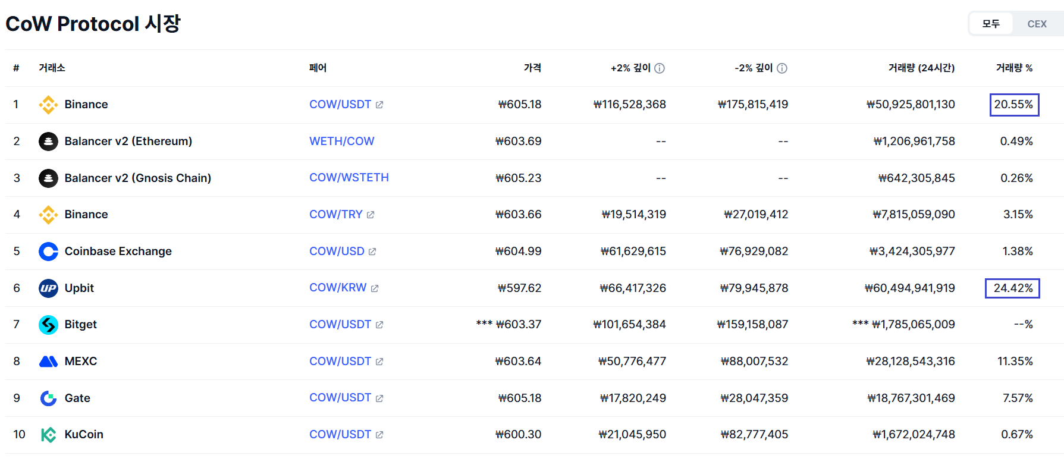
Task: Open the COW/TRY pair link
Action: (336, 214)
